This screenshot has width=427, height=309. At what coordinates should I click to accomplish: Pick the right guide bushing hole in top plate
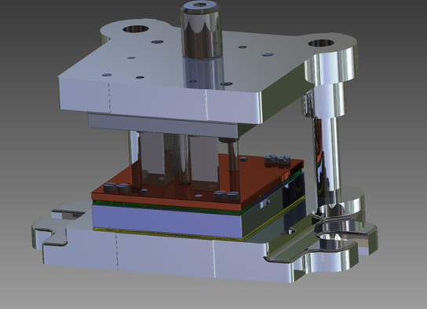click(x=321, y=43)
